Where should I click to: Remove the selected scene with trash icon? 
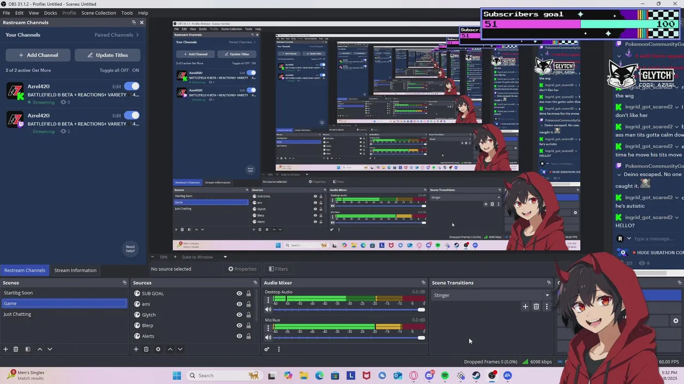[16, 349]
